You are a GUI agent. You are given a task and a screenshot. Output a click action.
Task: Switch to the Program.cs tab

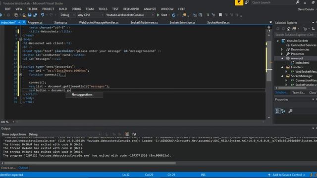(x=35, y=22)
